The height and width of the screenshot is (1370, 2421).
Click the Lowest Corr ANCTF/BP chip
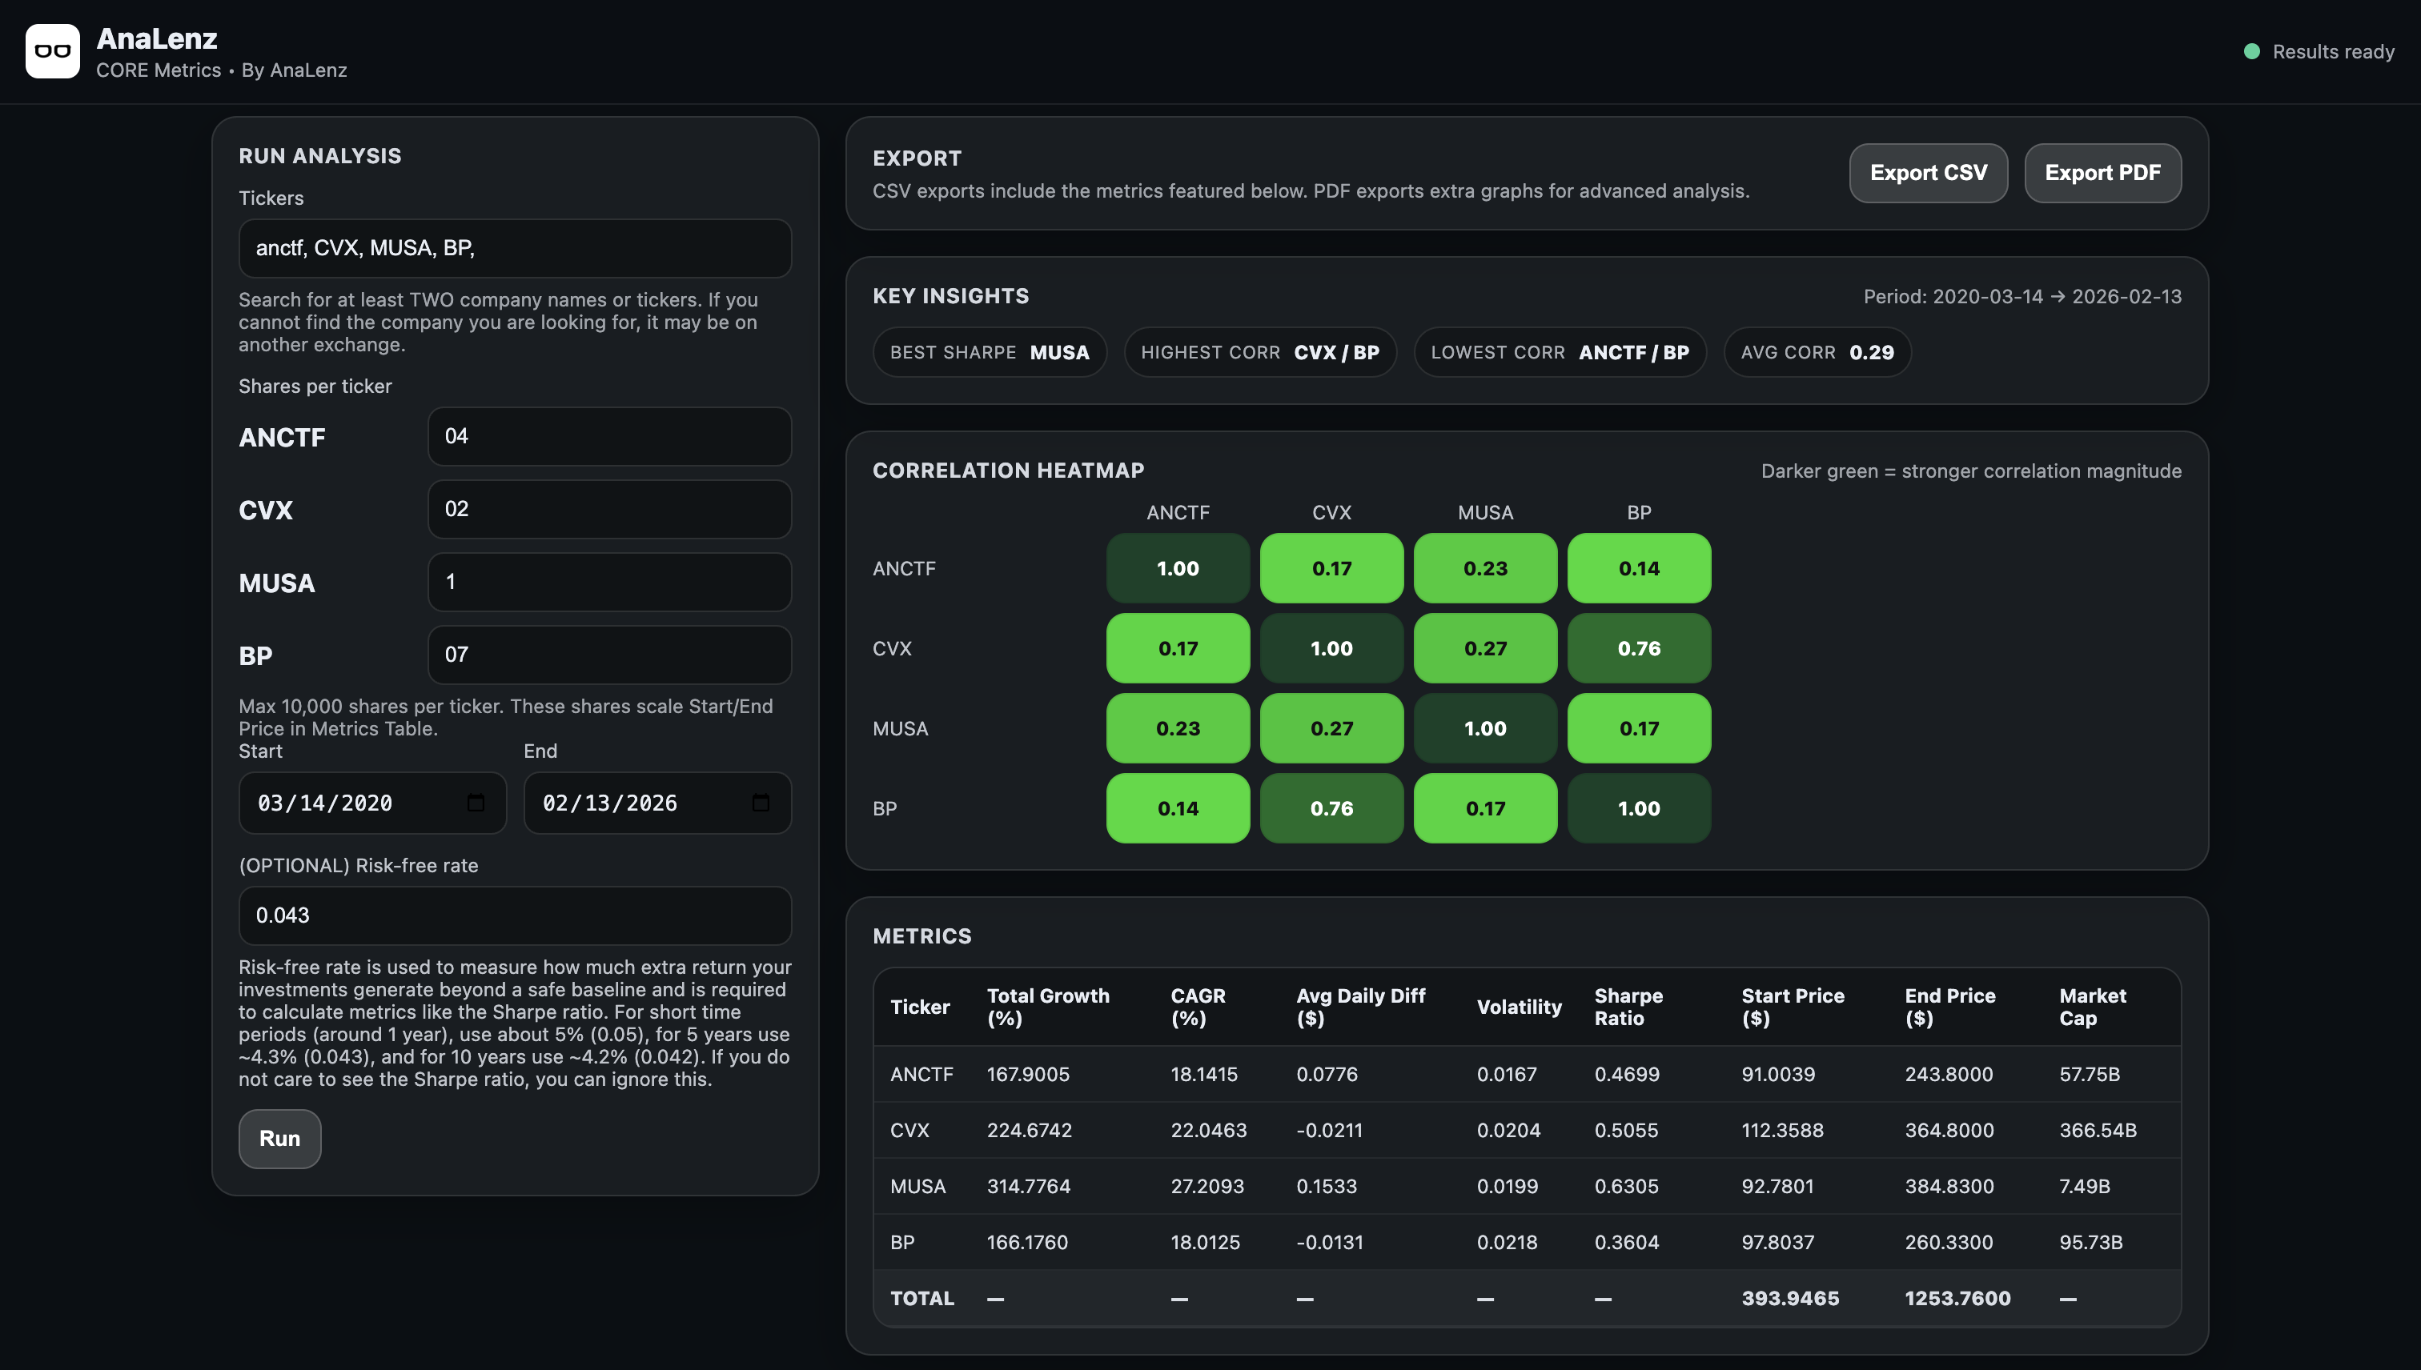(x=1560, y=352)
